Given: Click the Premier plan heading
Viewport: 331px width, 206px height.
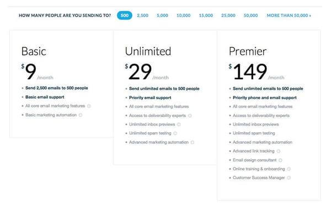Looking at the screenshot, I should coord(248,51).
